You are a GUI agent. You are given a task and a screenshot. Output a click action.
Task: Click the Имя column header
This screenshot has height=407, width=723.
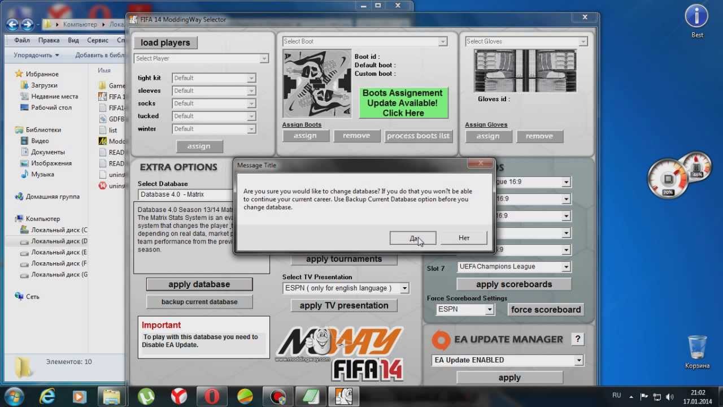(x=104, y=71)
